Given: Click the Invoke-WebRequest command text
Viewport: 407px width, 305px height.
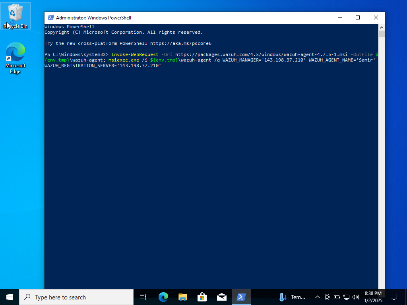Looking at the screenshot, I should pyautogui.click(x=135, y=54).
